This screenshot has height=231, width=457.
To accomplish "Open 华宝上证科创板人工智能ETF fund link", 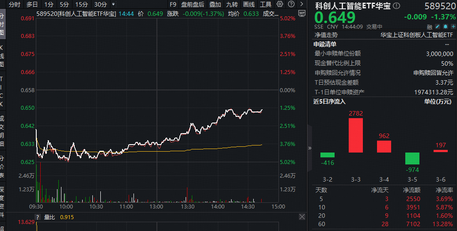I will point(417,35).
